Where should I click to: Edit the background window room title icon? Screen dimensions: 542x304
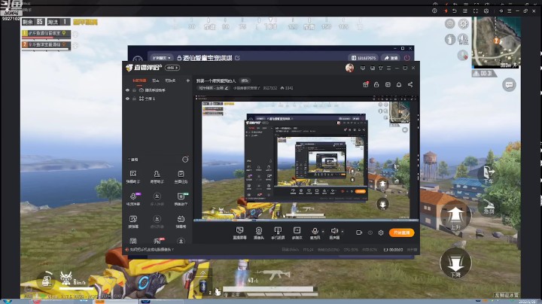(237, 58)
